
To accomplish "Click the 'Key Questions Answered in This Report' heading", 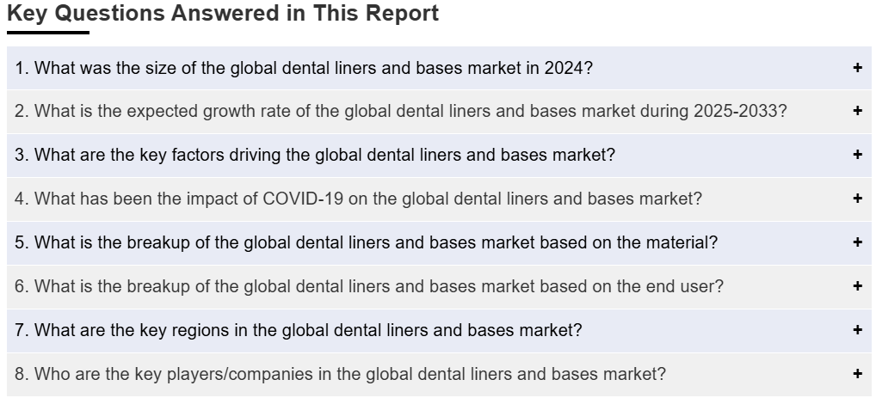I will point(223,14).
